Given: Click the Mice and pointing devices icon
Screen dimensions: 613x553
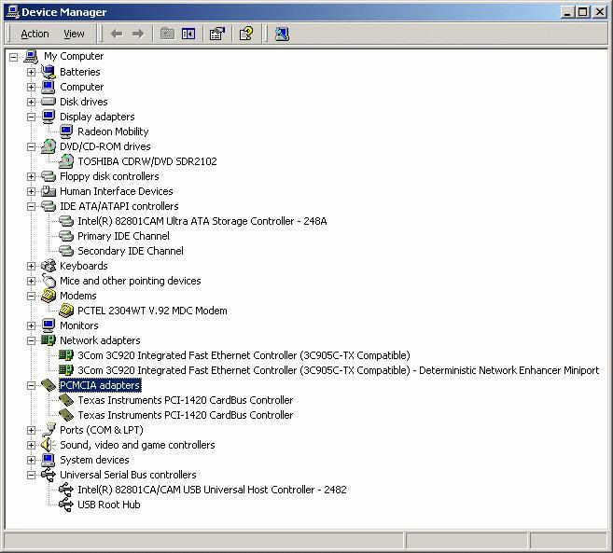Looking at the screenshot, I should [x=49, y=281].
